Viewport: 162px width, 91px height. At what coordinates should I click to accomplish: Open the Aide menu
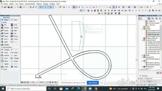pyautogui.click(x=58, y=4)
